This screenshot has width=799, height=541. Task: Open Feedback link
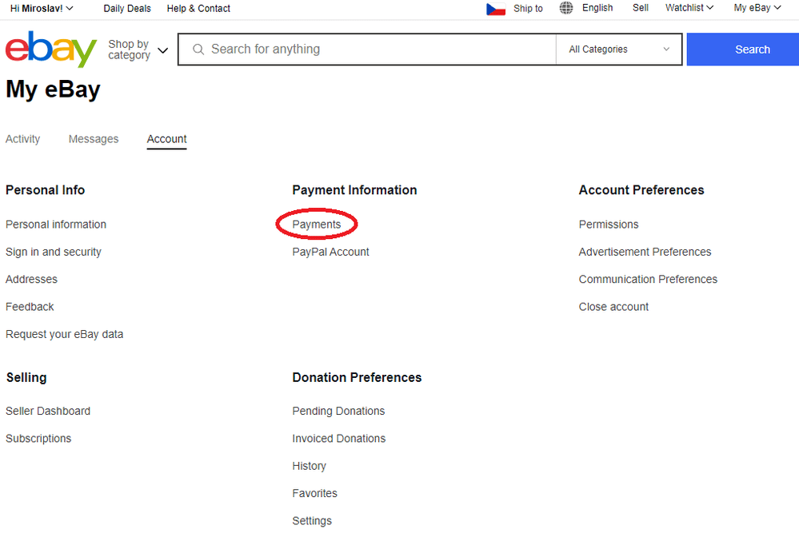pyautogui.click(x=30, y=307)
